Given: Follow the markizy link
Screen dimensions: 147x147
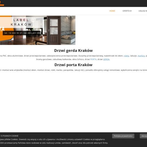Looking at the screenshot, I should (141, 56).
